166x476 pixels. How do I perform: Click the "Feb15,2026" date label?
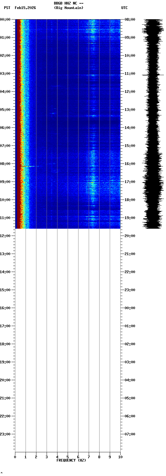pos(25,8)
